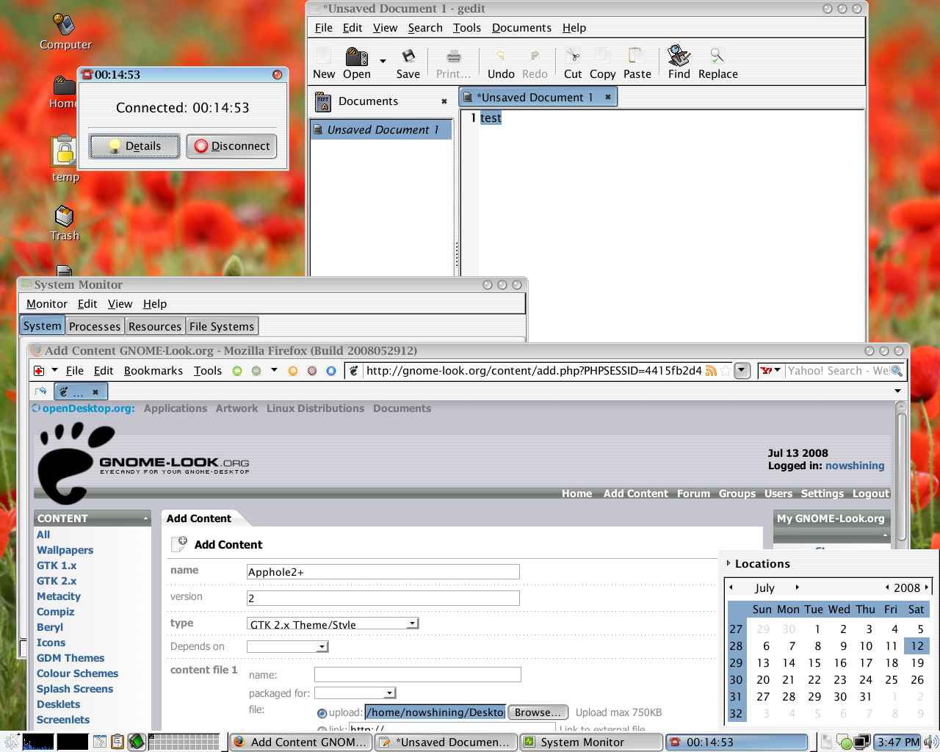Go to previous year in calendar

click(888, 587)
